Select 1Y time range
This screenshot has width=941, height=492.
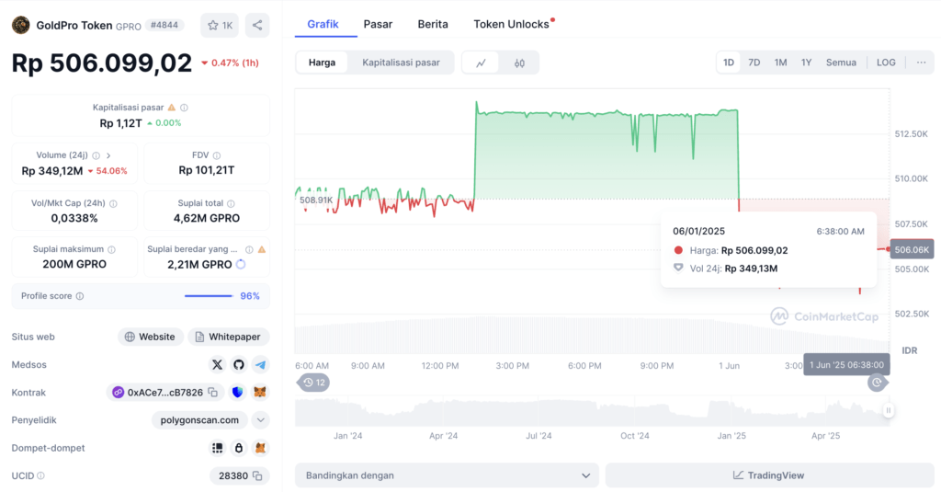(806, 63)
